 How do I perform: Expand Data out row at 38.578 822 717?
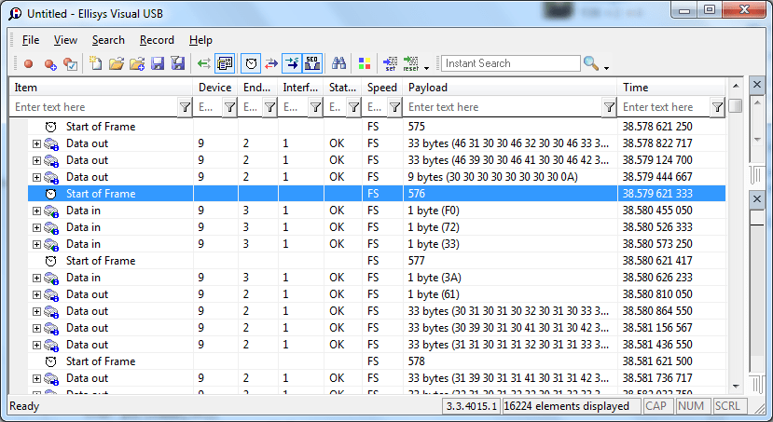pyautogui.click(x=36, y=143)
